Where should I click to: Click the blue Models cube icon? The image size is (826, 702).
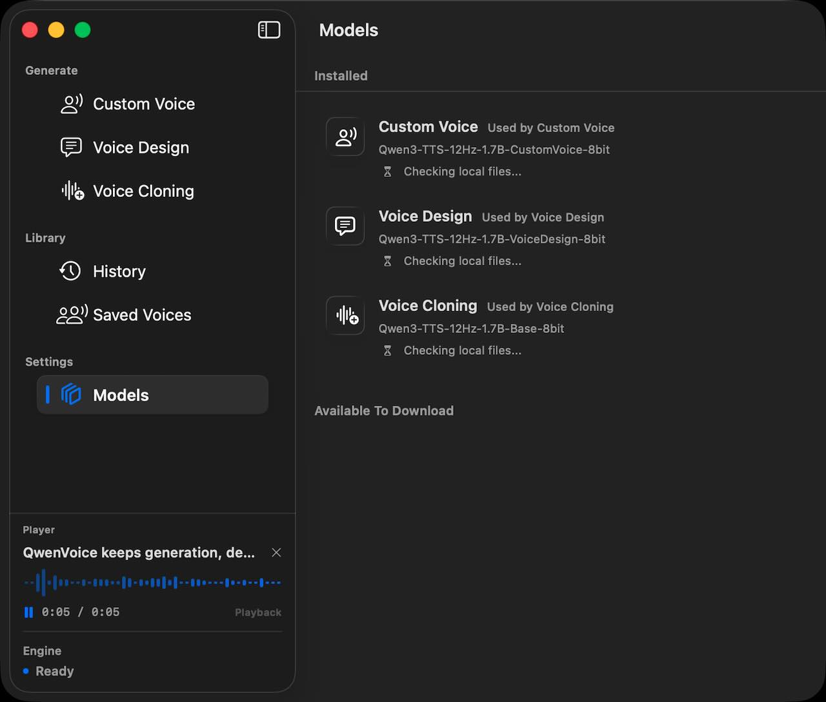(71, 395)
